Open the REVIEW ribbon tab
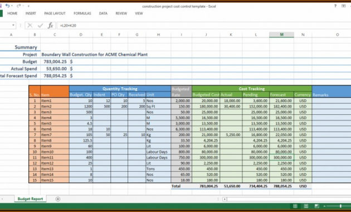The height and width of the screenshot is (212, 351). pyautogui.click(x=121, y=13)
